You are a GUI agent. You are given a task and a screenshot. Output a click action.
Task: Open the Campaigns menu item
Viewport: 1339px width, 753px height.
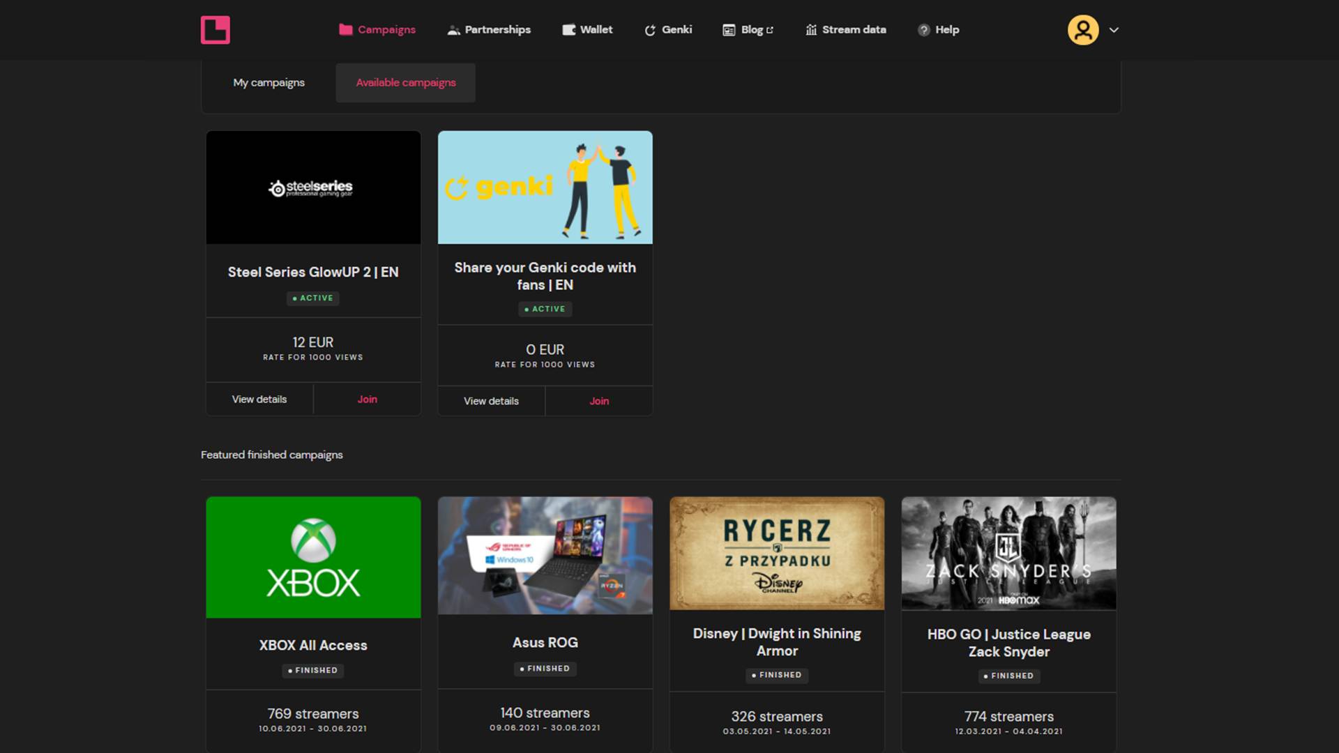pos(377,29)
